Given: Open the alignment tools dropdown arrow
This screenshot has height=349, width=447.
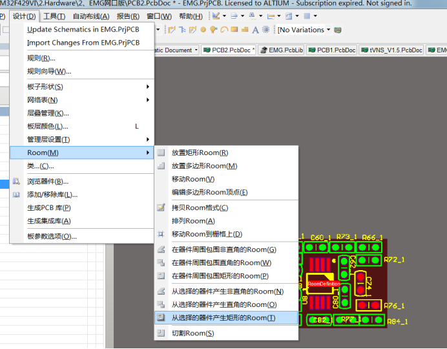Looking at the screenshot, I should 242,16.
